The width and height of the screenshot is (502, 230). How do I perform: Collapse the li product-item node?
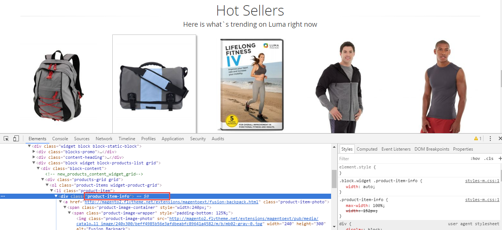point(52,191)
